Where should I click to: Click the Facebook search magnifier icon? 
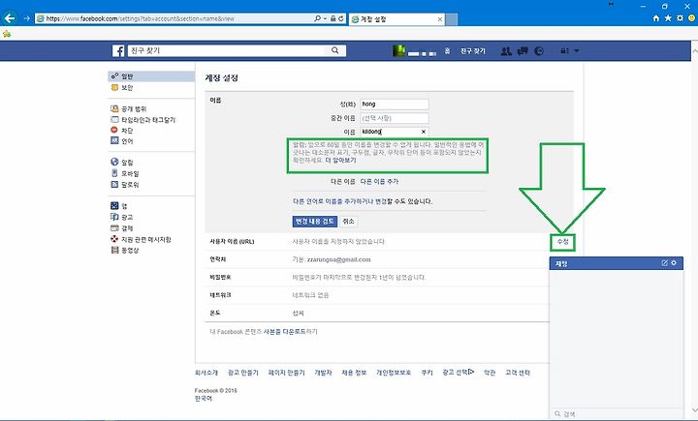(335, 50)
